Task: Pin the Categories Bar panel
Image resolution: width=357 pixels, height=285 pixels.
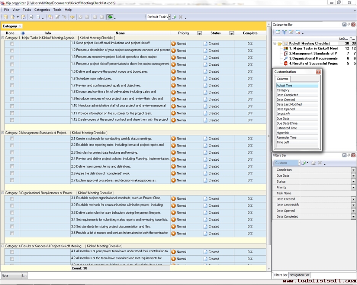Action: point(349,24)
